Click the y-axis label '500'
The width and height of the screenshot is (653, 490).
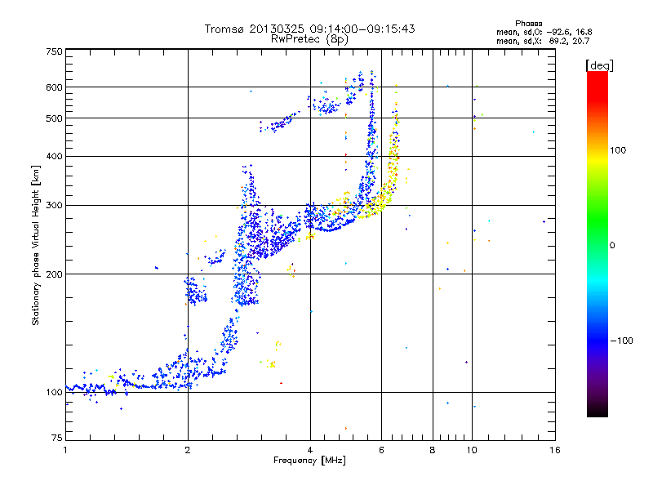(x=54, y=118)
